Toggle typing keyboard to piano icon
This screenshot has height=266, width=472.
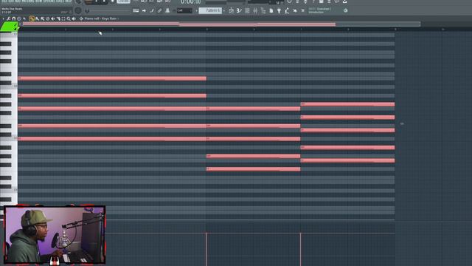[x=136, y=10]
